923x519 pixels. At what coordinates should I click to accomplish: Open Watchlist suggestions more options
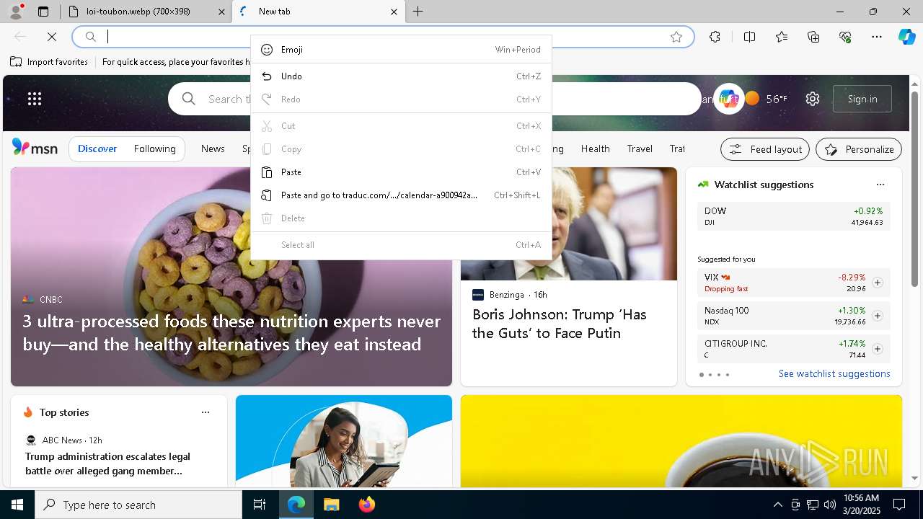880,185
